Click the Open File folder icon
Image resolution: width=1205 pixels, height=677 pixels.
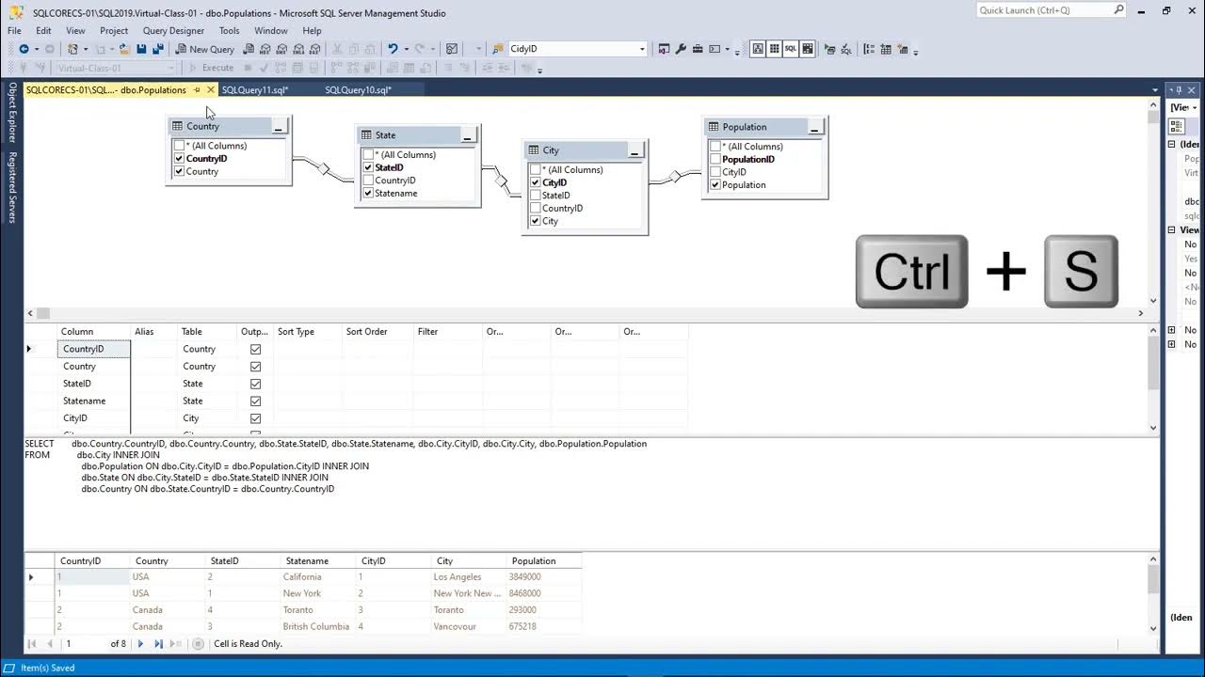click(x=125, y=49)
